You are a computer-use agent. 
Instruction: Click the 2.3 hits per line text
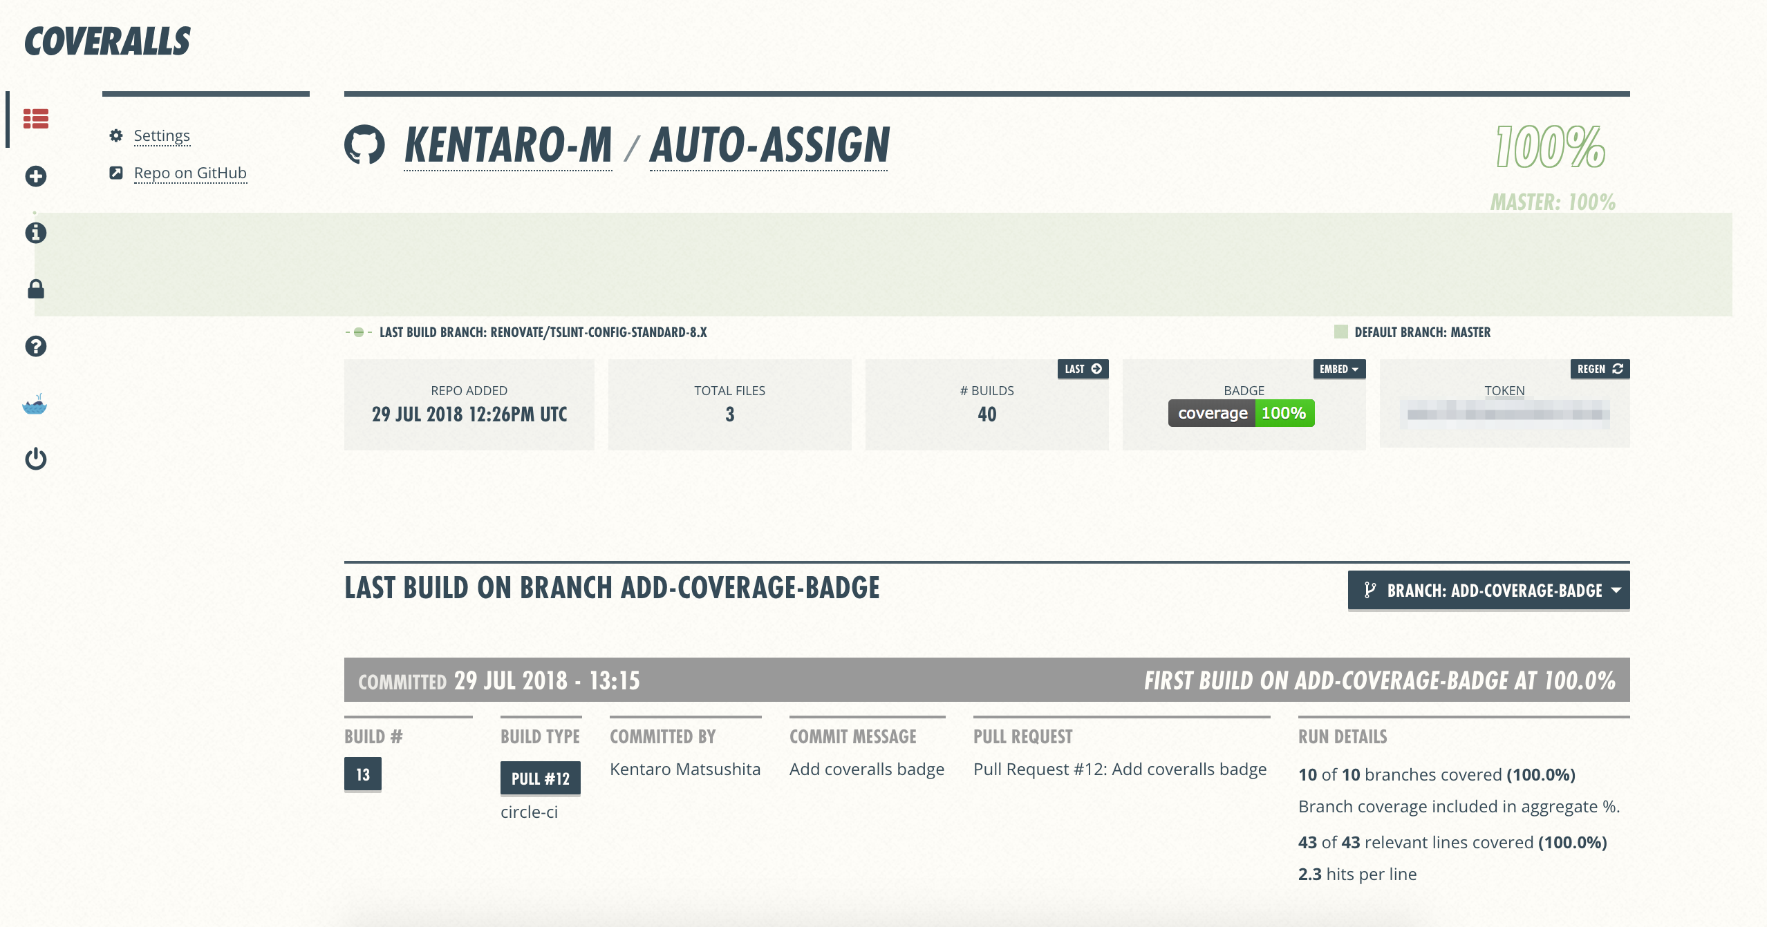(1357, 874)
